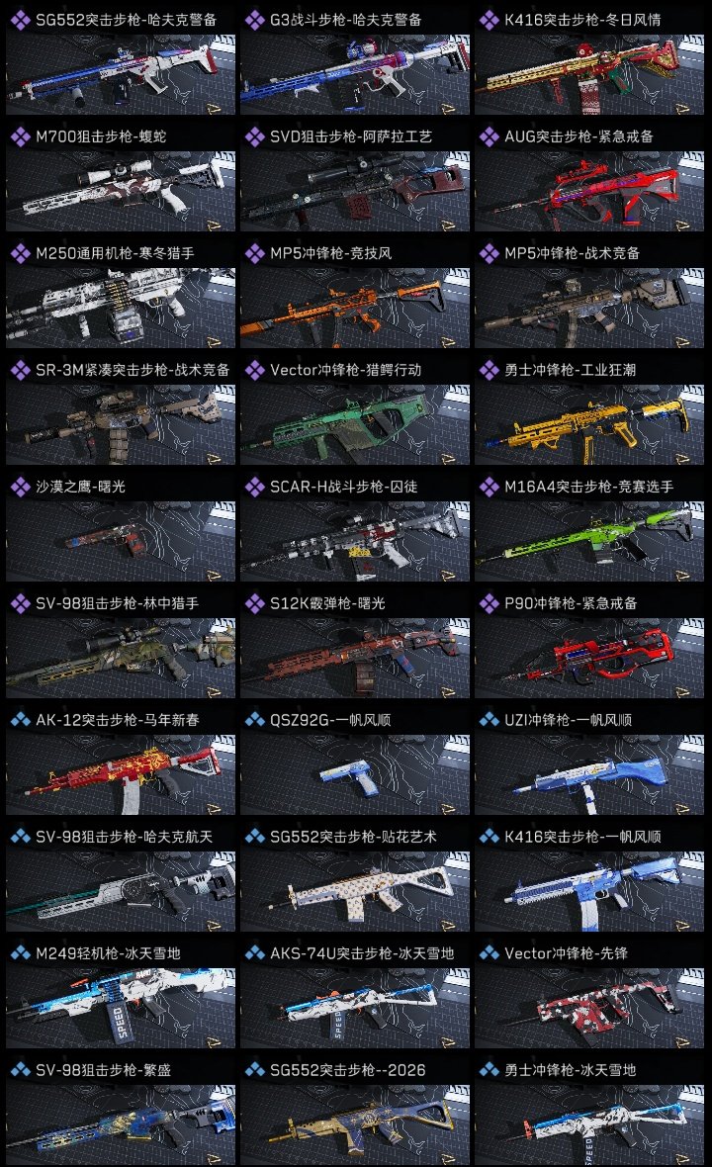Select the 勇士冲锋枪-工业狂潮 yellow skin image
712x1167 pixels.
tap(589, 425)
